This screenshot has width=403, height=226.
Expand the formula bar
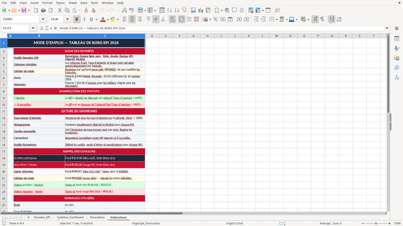[x=387, y=28]
